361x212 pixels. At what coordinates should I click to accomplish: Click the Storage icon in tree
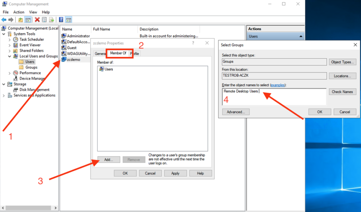(x=10, y=84)
